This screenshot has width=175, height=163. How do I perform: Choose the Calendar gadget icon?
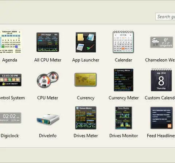point(123,42)
